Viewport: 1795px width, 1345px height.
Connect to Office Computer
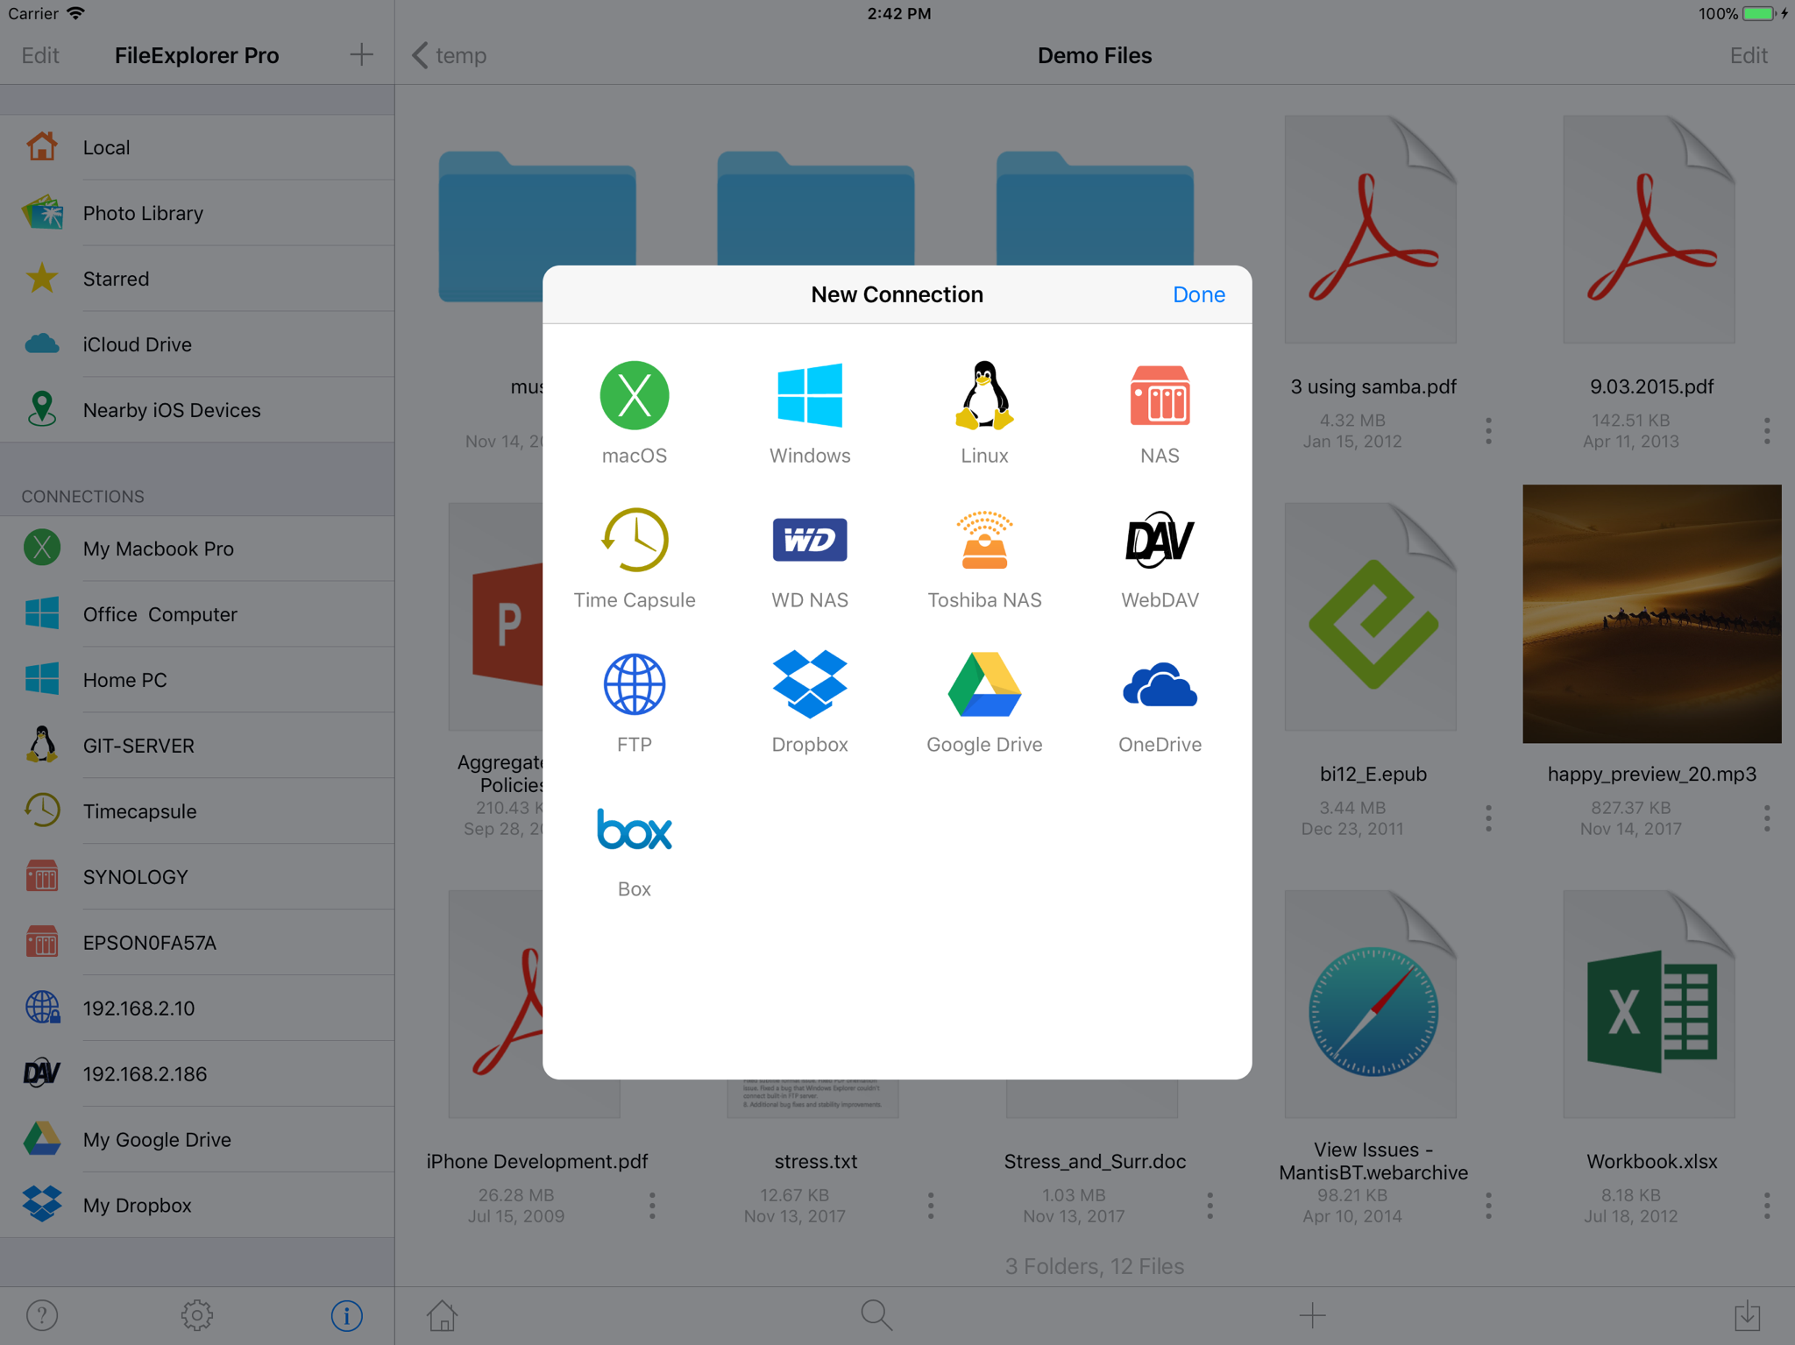pos(197,614)
